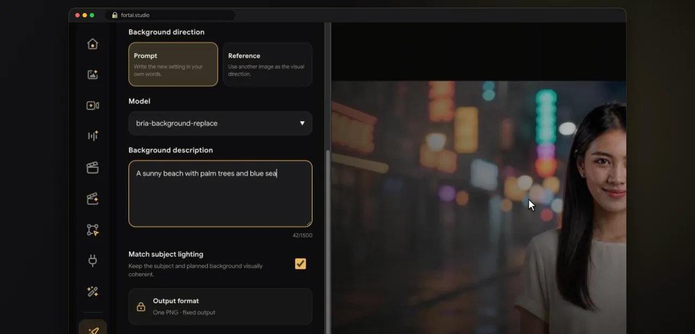Open the bria-background-replace model dropdown

point(220,123)
